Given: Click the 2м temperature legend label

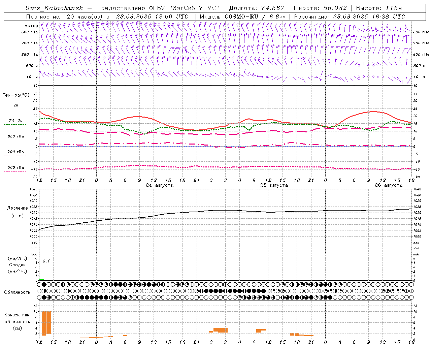Looking at the screenshot, I should click(16, 105).
